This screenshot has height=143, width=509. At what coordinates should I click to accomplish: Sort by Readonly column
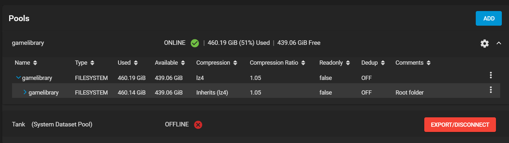[335, 63]
